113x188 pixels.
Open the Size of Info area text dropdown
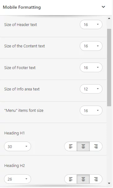91,89
